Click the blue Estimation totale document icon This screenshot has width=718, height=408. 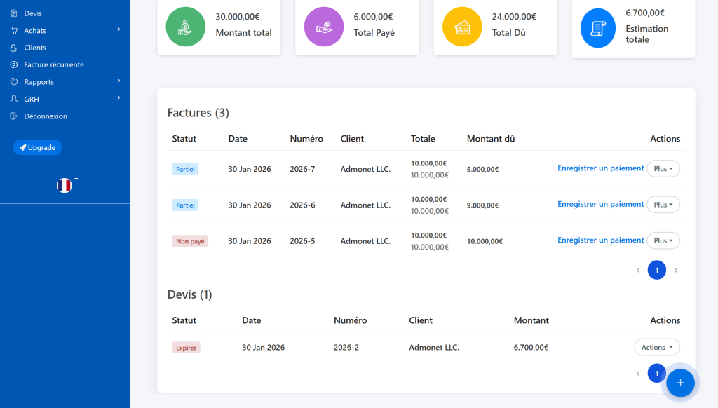tap(600, 28)
